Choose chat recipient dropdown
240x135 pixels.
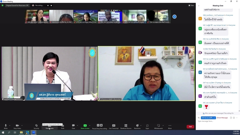click(x=208, y=118)
